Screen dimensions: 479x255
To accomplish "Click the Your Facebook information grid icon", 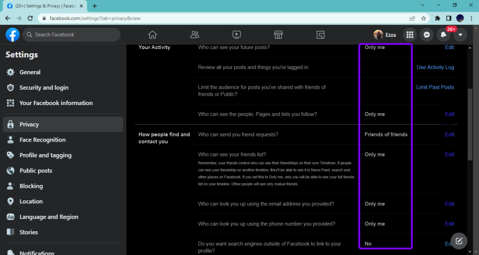I will tap(11, 103).
